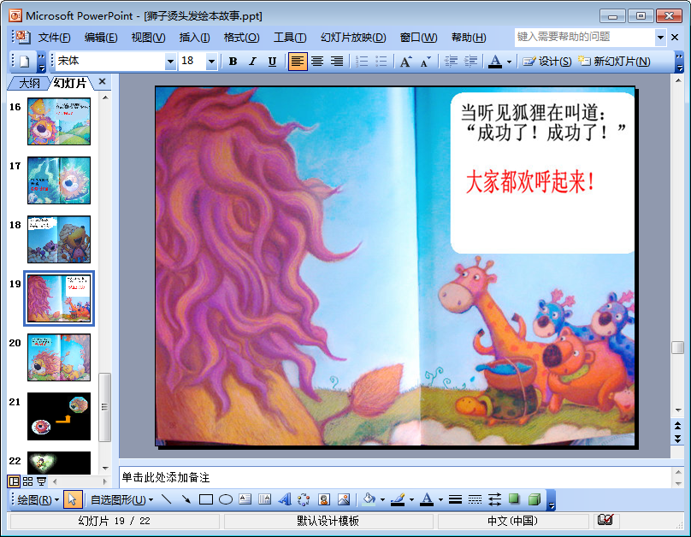Open the 幻灯片放映(D) menu
The height and width of the screenshot is (537, 691).
coord(353,38)
